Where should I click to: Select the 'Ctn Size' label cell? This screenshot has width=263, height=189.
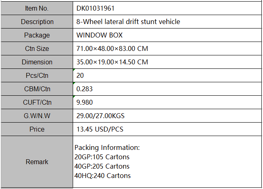click(x=37, y=48)
